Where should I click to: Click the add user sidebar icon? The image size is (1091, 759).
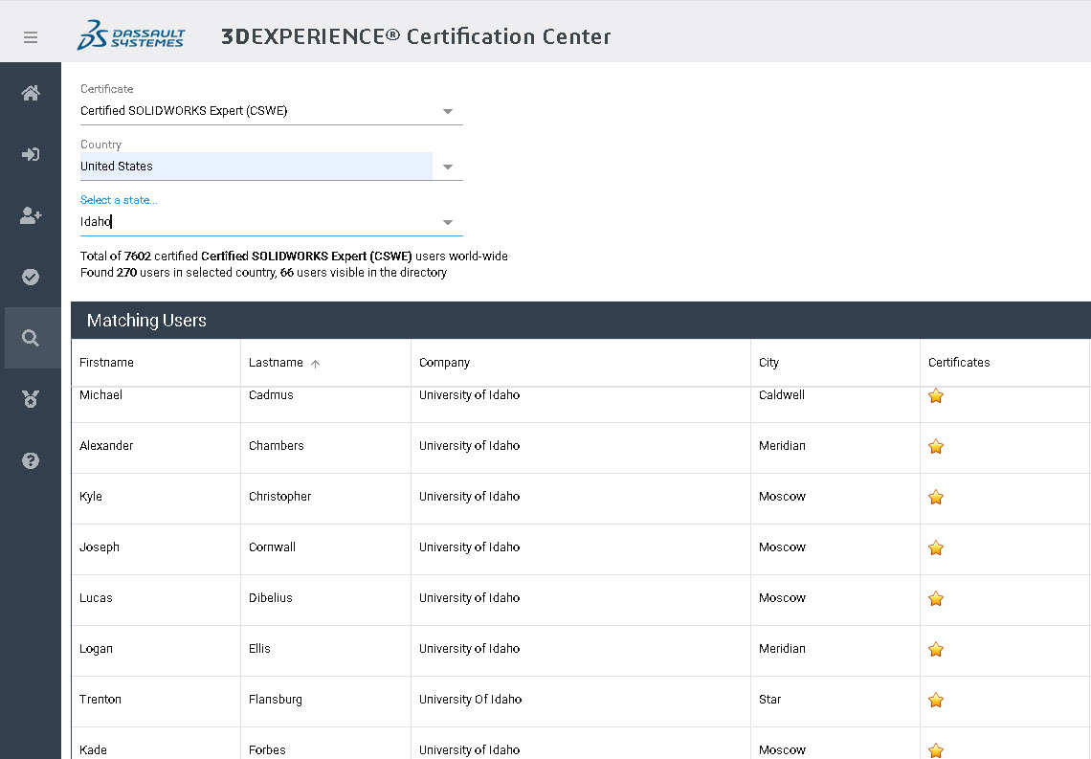(31, 215)
